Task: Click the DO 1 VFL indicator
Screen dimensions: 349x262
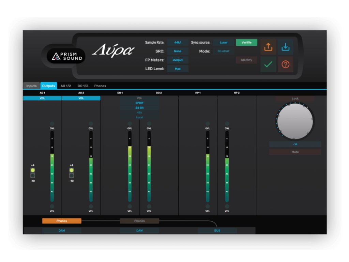Action: click(x=130, y=206)
